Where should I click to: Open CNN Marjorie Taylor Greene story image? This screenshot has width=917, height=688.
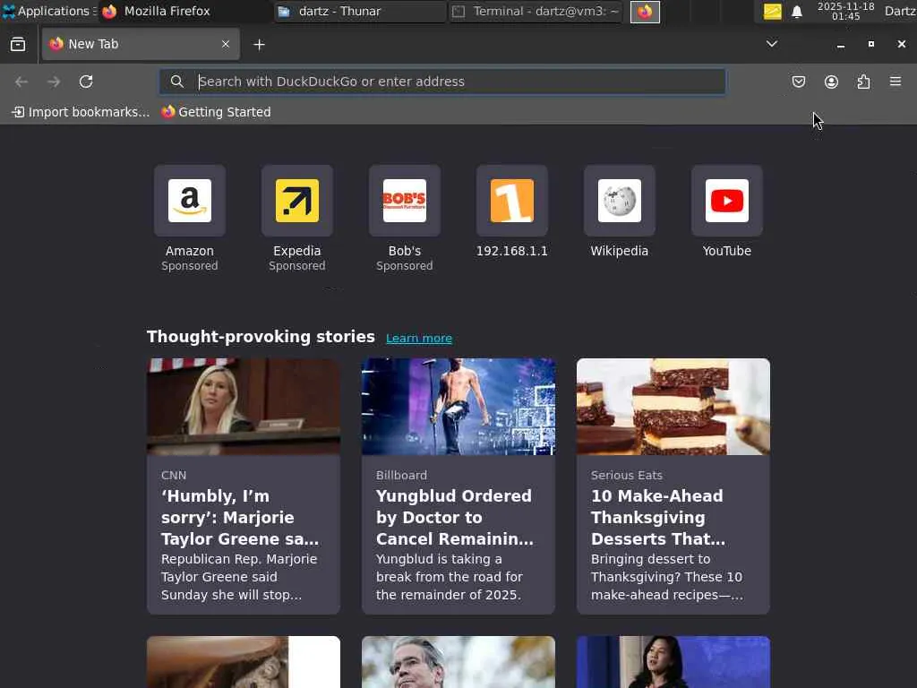244,407
